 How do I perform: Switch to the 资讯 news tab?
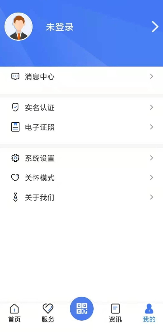(x=115, y=313)
